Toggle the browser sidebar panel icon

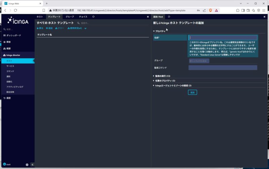pos(243,10)
